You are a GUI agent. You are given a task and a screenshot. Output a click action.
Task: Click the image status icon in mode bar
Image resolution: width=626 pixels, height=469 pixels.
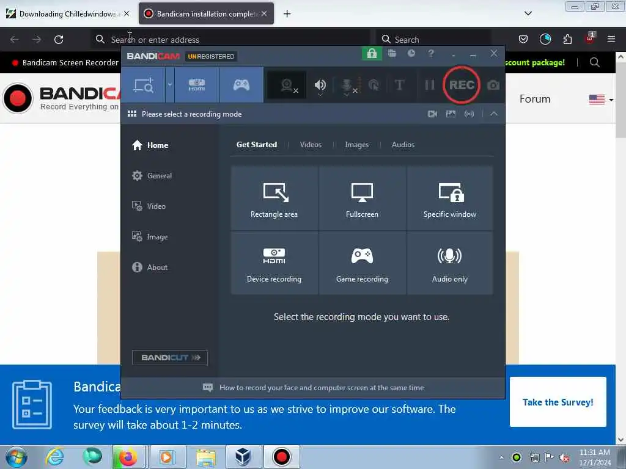(451, 114)
